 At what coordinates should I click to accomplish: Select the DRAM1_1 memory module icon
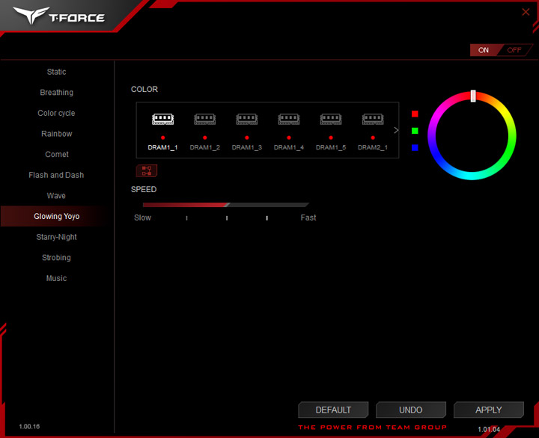[x=162, y=119]
